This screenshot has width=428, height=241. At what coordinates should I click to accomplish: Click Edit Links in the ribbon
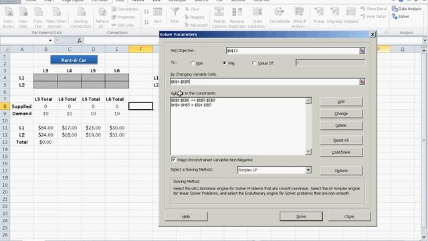(122, 25)
